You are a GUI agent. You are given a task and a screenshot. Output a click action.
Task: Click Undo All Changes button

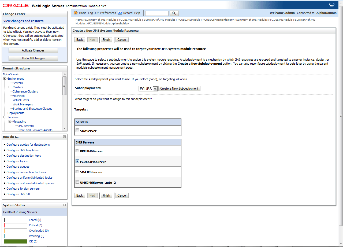click(x=33, y=58)
